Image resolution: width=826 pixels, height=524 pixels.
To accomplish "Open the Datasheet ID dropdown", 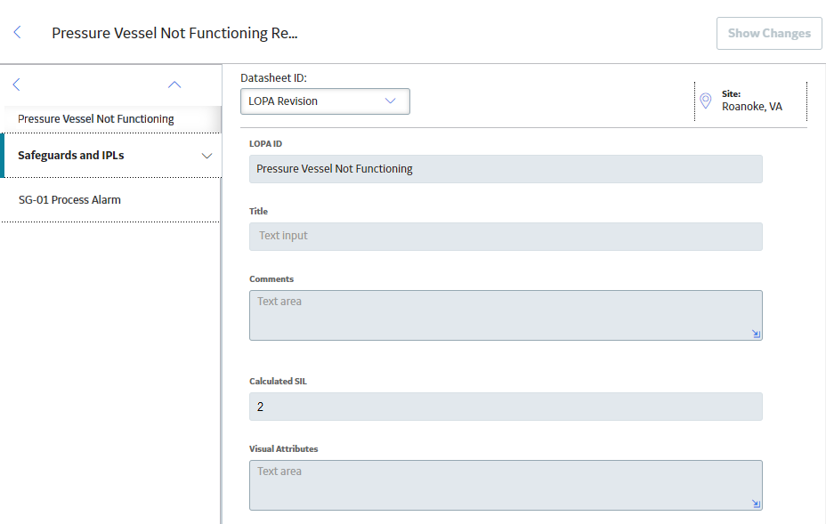I will 325,101.
